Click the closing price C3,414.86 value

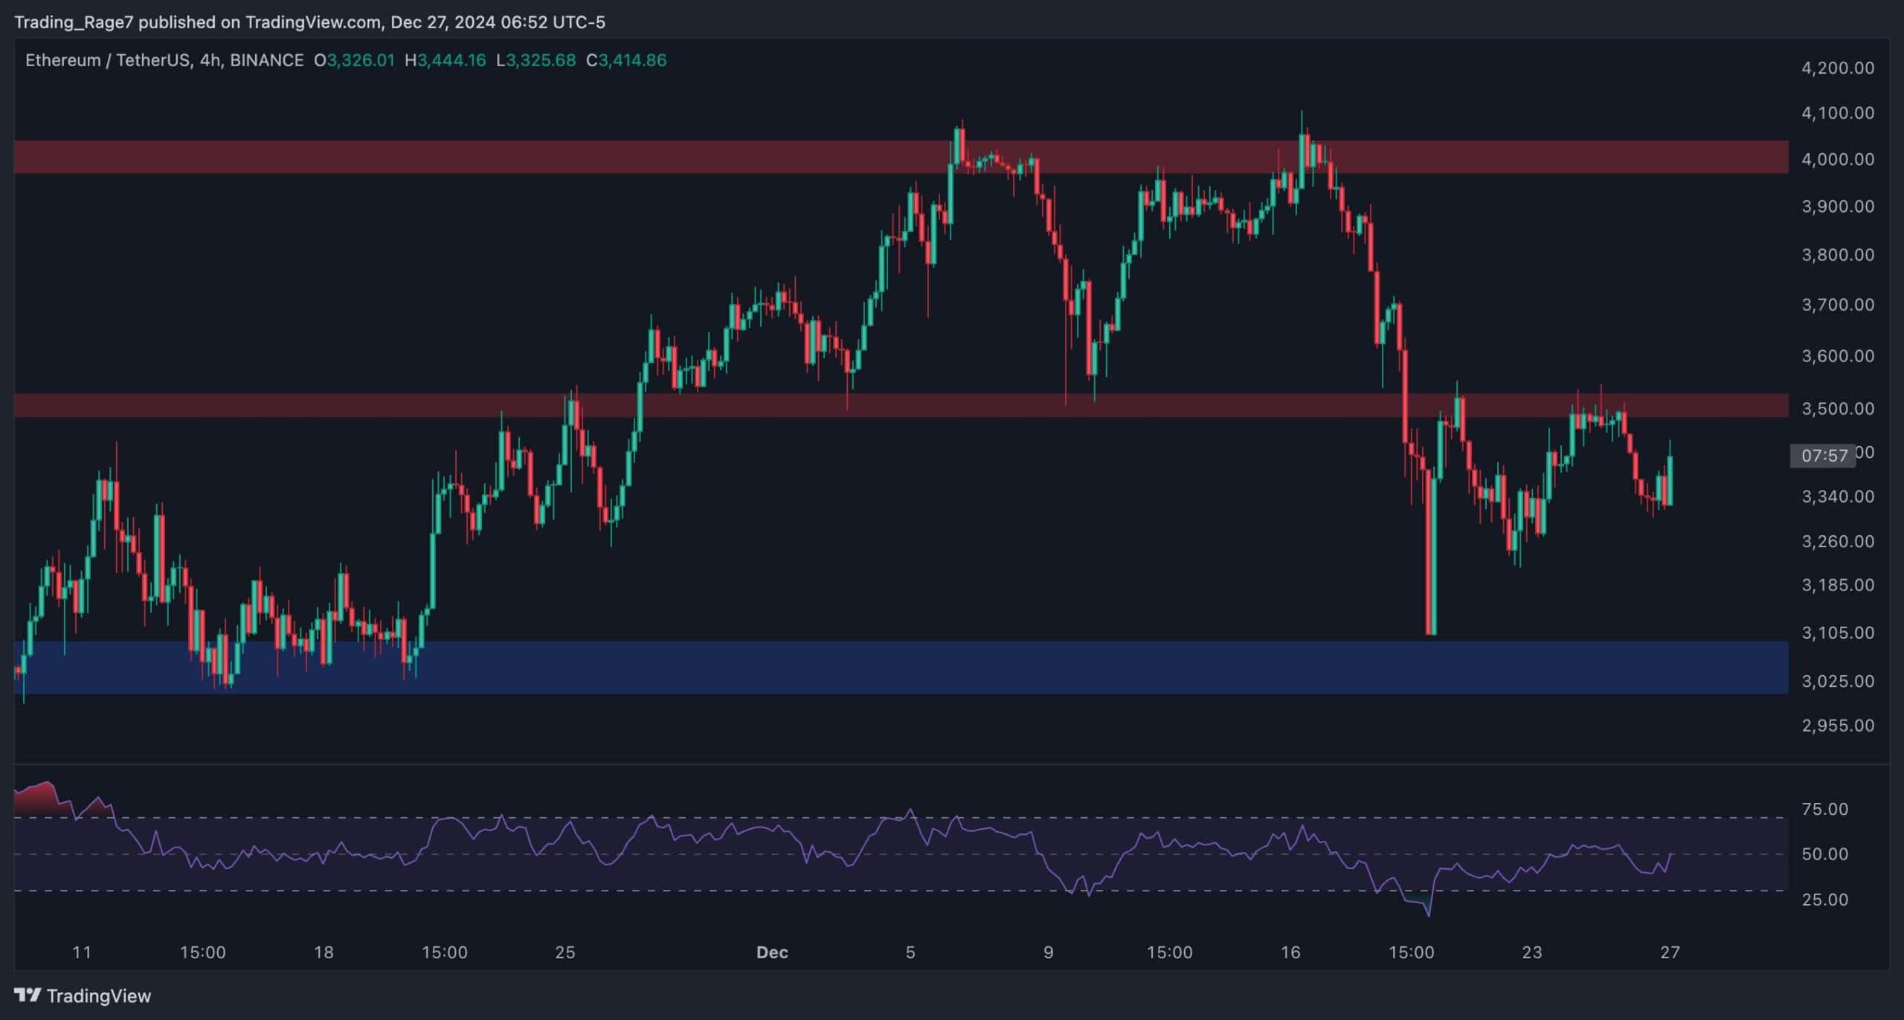click(626, 60)
